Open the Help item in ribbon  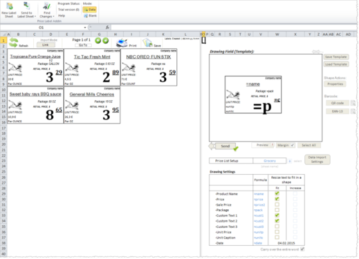click(62, 15)
